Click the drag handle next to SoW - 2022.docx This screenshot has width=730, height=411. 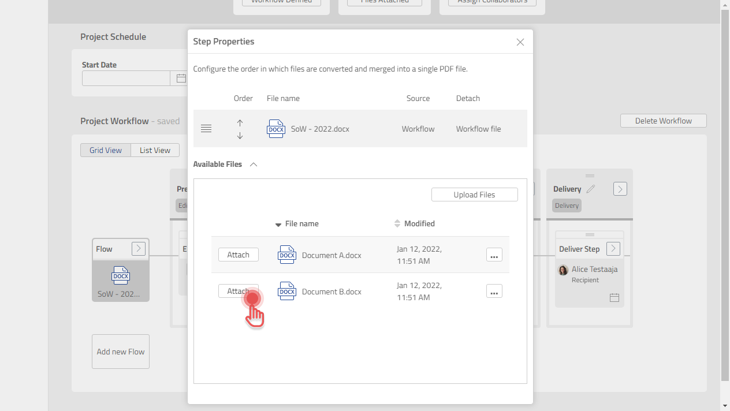(206, 128)
